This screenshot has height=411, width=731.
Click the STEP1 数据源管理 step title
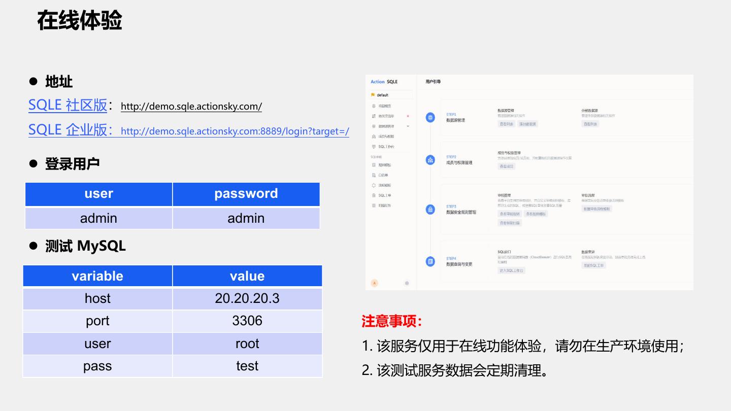pos(455,120)
